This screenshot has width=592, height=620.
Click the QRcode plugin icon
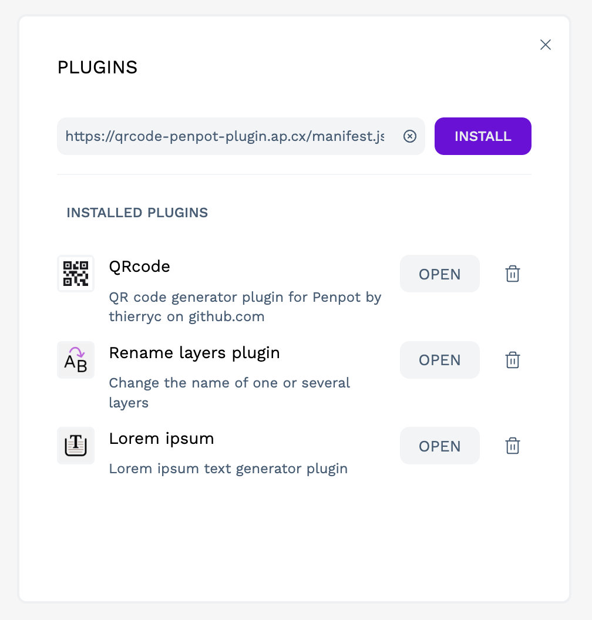click(x=76, y=274)
